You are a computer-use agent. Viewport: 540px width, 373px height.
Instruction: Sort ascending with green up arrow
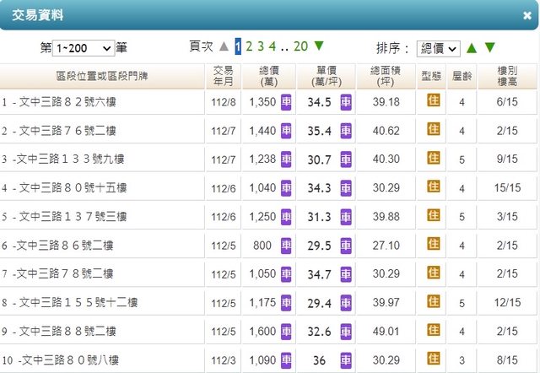click(472, 48)
